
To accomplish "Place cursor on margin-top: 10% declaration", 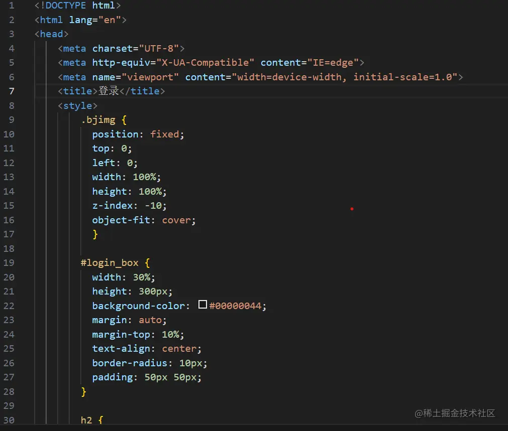I will [x=138, y=334].
